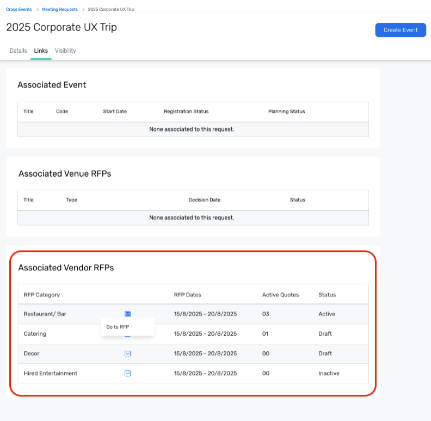Screen dimensions: 431x421
Task: Open the Restaurant/ Bar row dropdown icon
Action: click(127, 314)
